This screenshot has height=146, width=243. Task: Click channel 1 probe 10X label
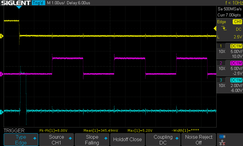(222, 51)
